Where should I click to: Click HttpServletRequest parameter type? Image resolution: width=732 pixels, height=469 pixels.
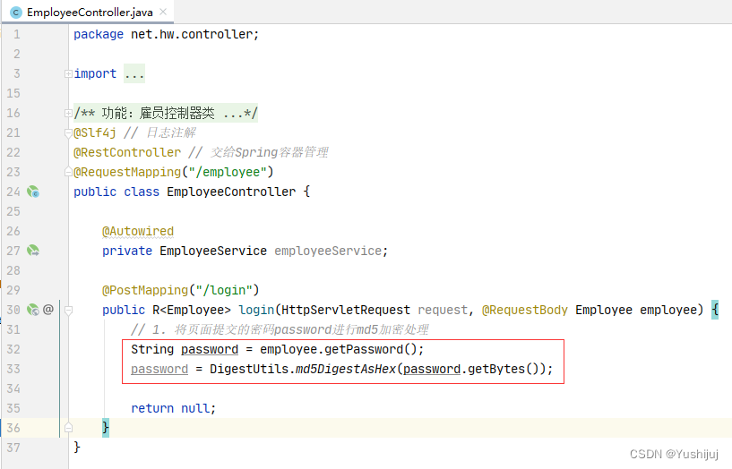[346, 310]
